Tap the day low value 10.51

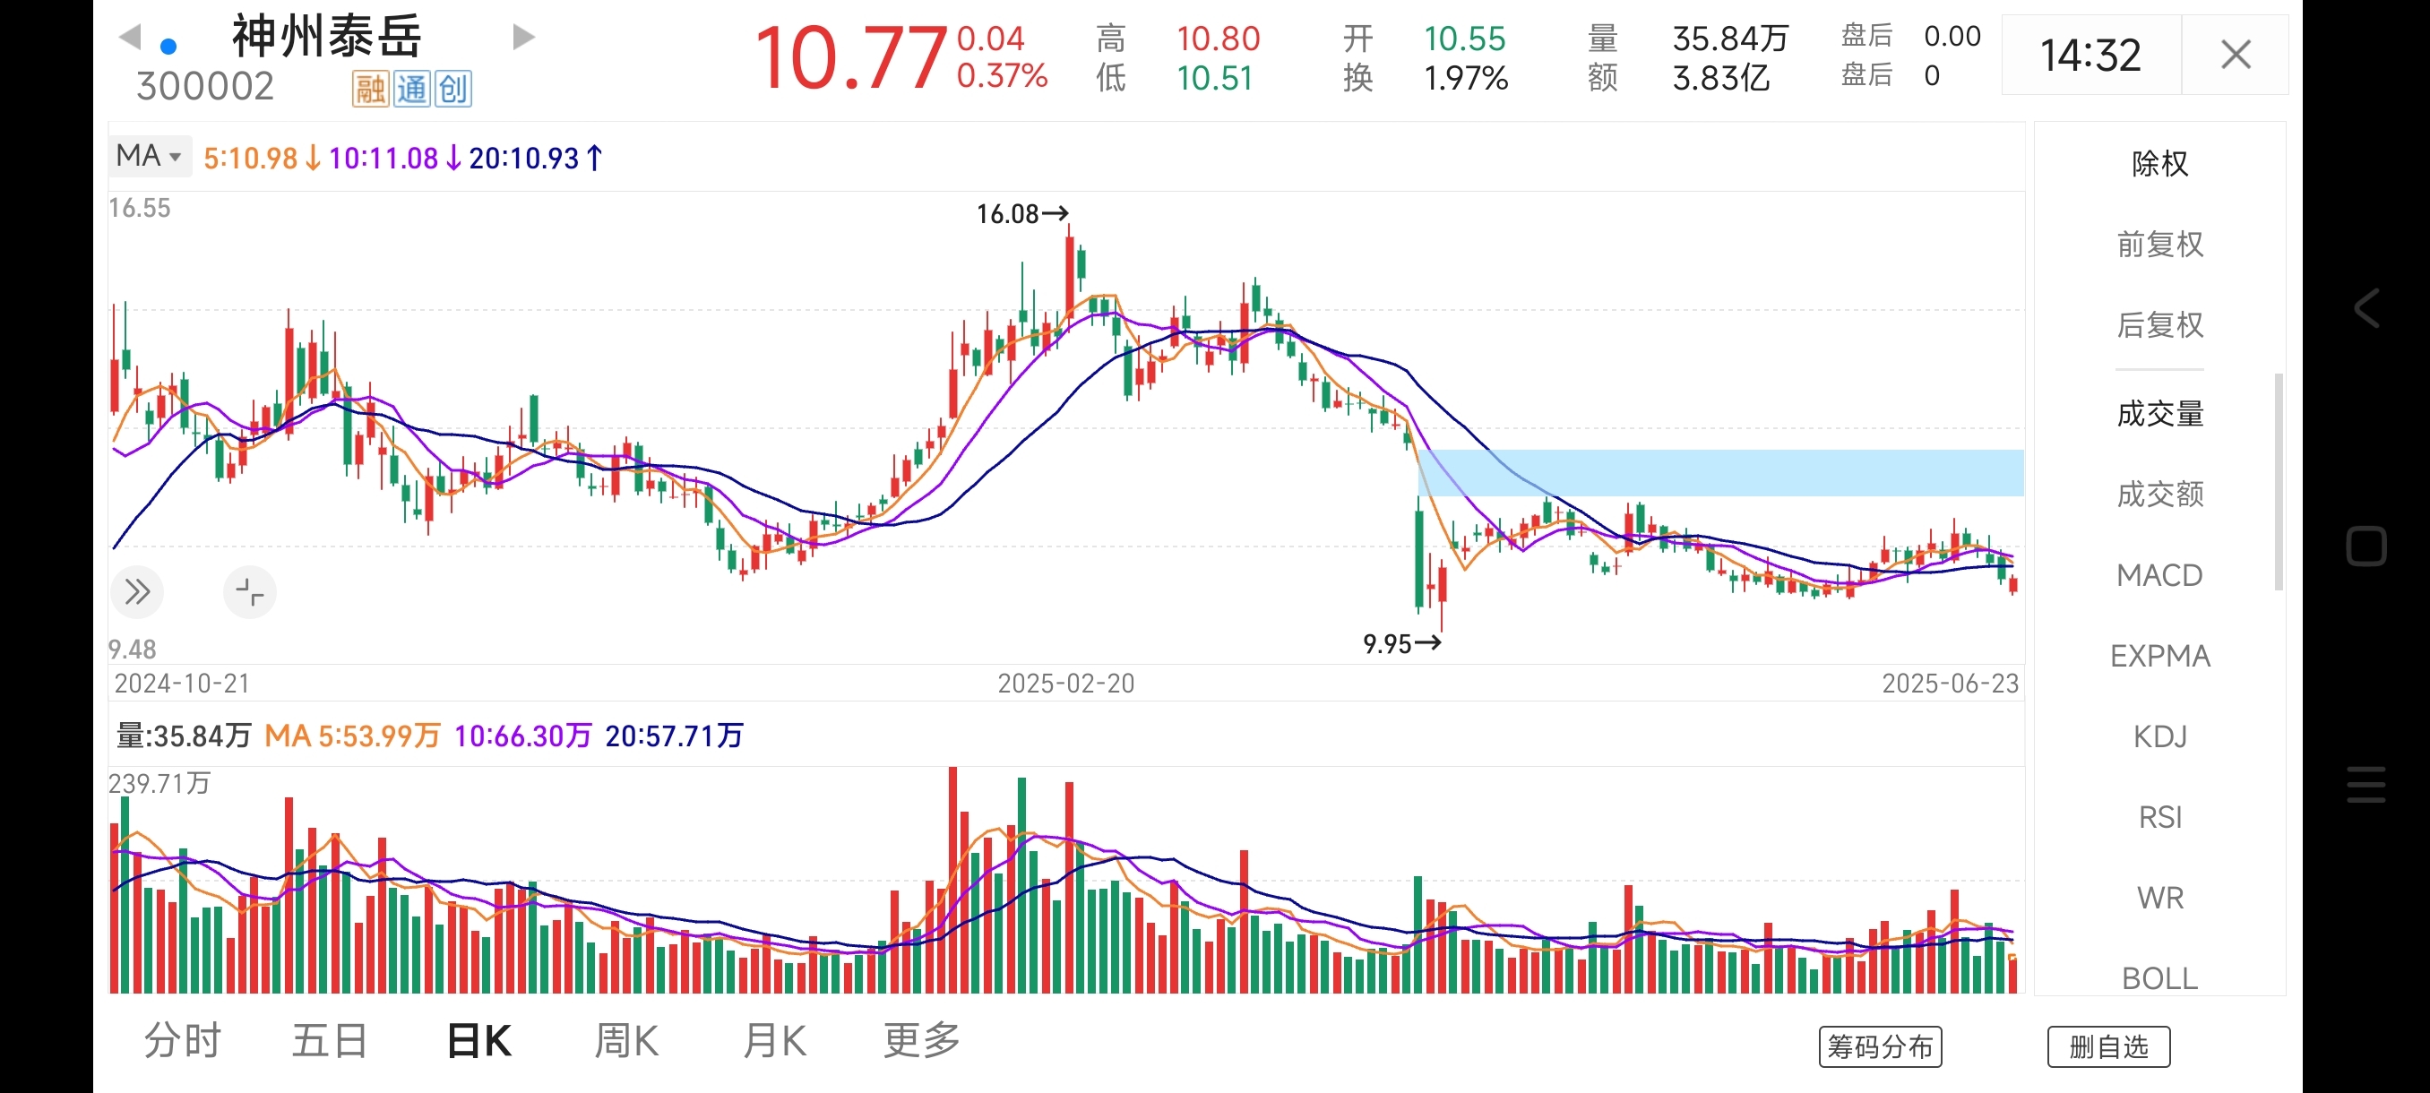[1214, 77]
